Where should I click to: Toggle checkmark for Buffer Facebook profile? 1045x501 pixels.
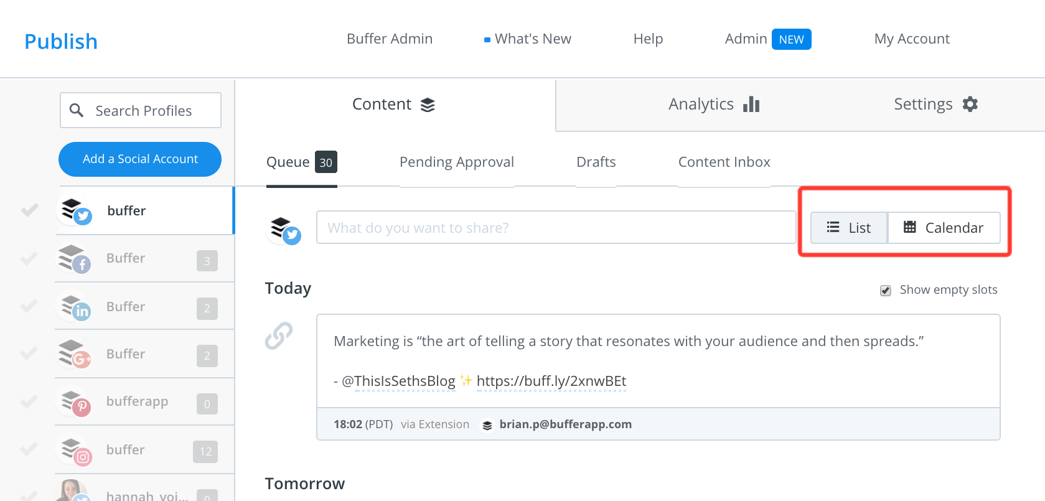click(x=29, y=258)
